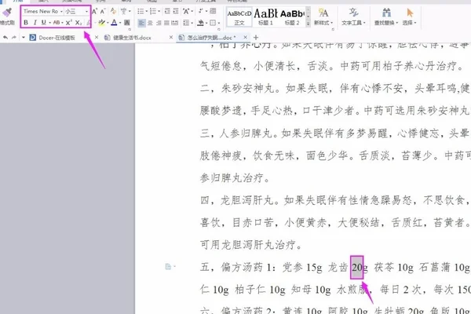
Task: Click the Chinese text layout icon
Action: click(x=186, y=12)
